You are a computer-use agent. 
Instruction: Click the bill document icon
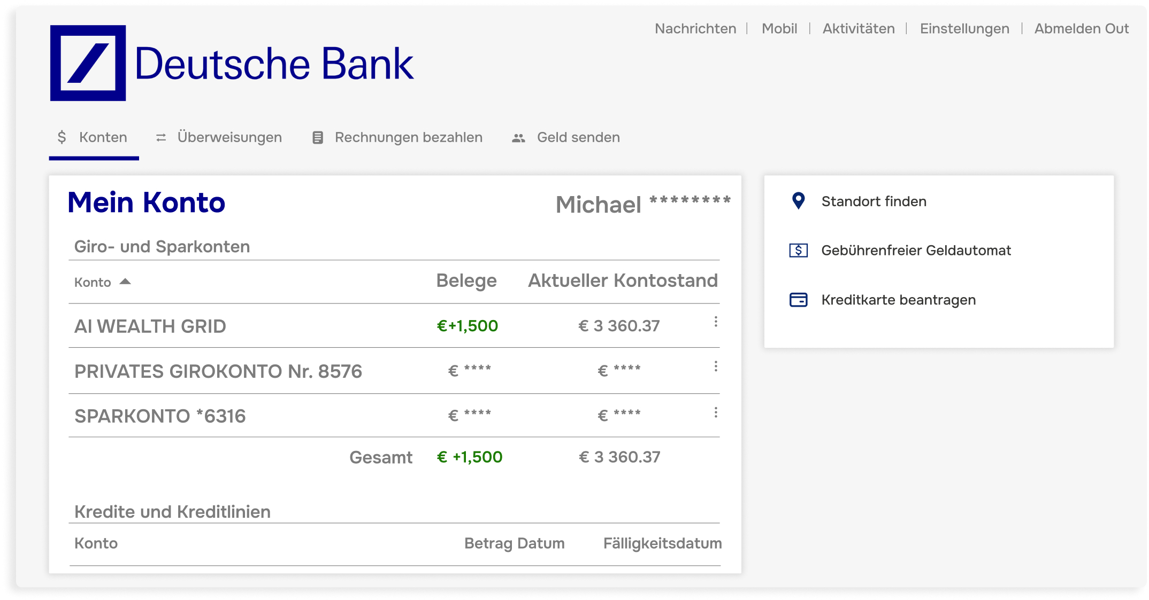pos(318,138)
